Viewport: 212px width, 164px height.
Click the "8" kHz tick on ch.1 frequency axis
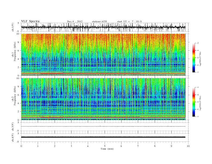(x=18, y=42)
